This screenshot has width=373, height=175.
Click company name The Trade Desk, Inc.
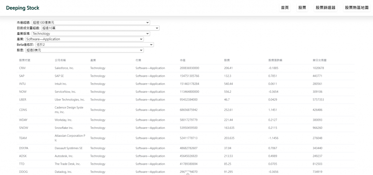click(67, 164)
